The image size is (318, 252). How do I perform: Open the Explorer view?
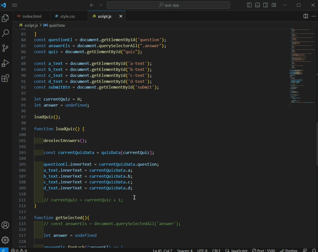5,18
